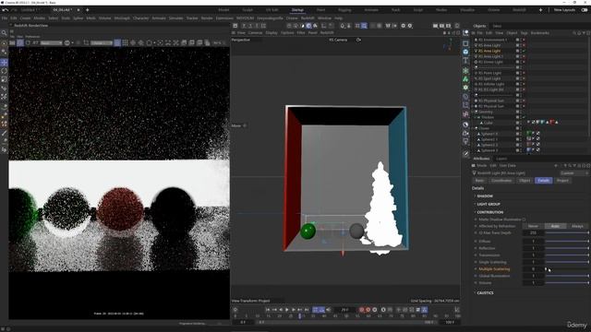Open Tags menu in Objects panel
This screenshot has height=332, width=591.
coord(525,33)
